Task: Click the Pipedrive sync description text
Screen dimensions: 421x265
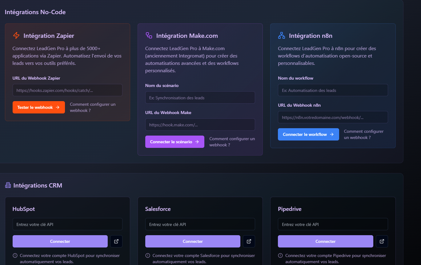Action: coord(336,259)
